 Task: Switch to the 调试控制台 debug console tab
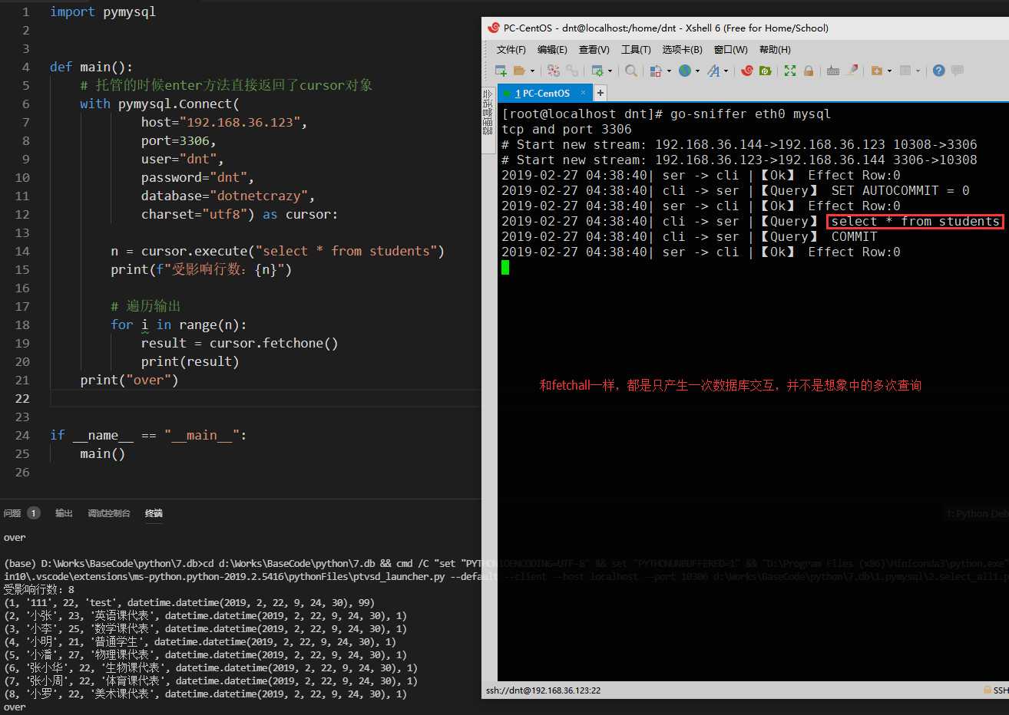point(108,513)
